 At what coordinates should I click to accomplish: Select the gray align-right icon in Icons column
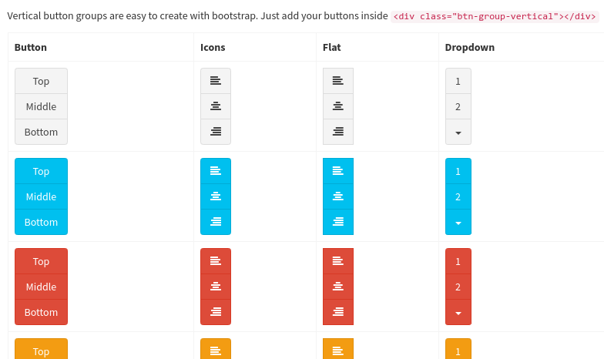(216, 132)
